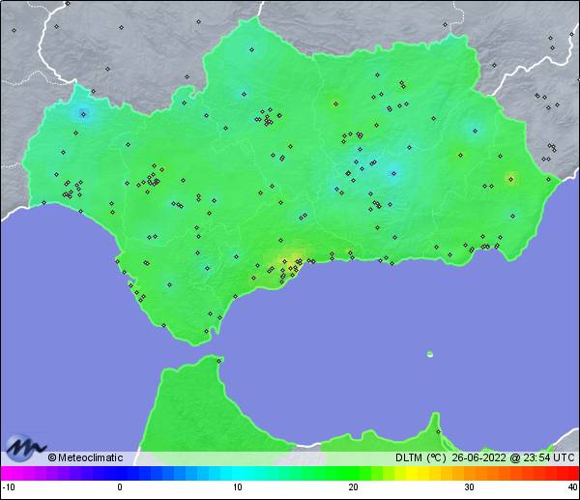Click the DLTM (°C) label
The width and height of the screenshot is (580, 500).
tap(420, 457)
